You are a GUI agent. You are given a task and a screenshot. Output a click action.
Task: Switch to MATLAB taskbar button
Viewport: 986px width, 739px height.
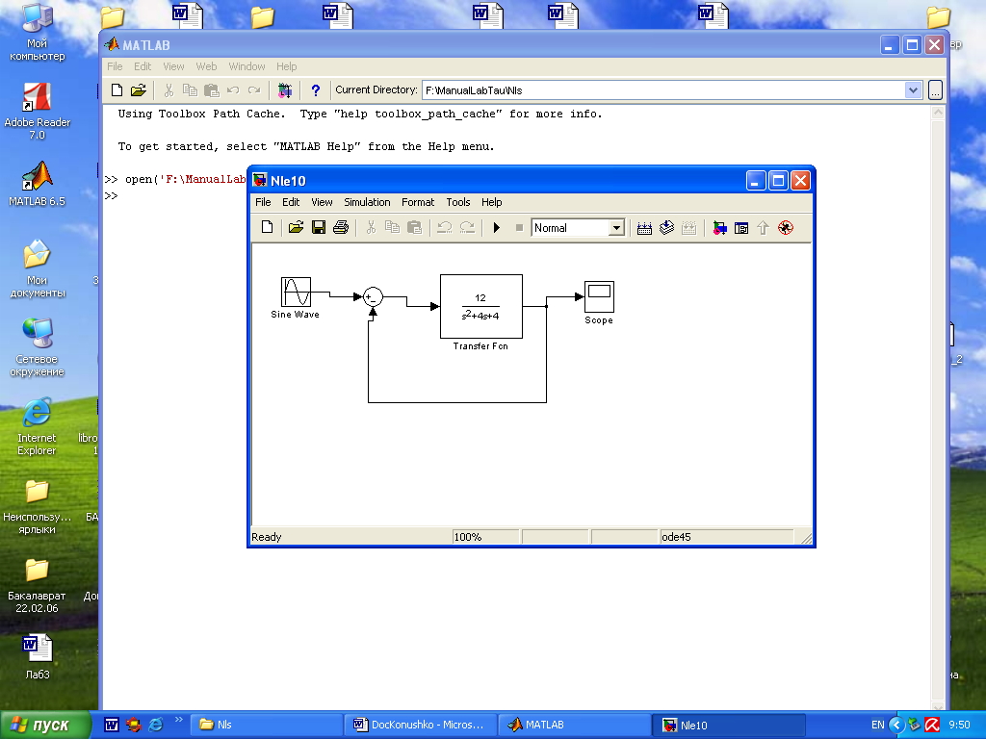click(574, 725)
